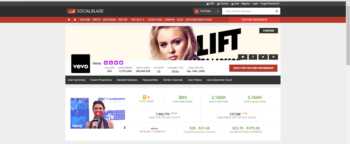Image resolution: width=350 pixels, height=144 pixels.
Task: Switch to the Future Projections tab
Action: [101, 80]
